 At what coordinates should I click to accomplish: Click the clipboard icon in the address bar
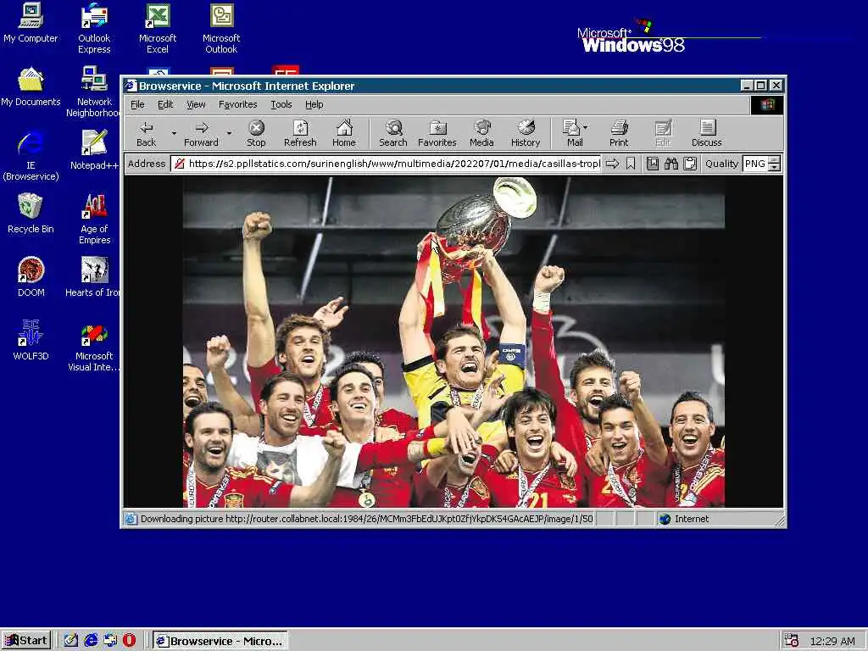(x=690, y=164)
